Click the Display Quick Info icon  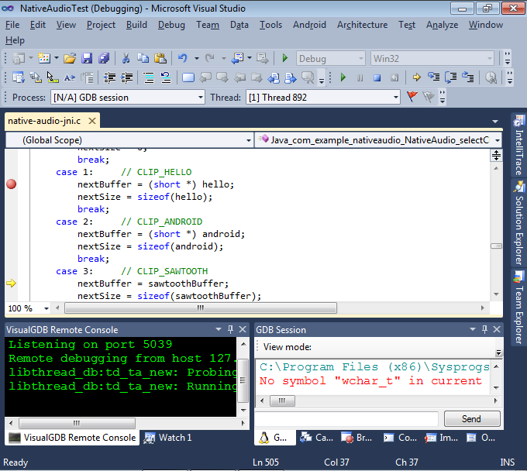(53, 78)
